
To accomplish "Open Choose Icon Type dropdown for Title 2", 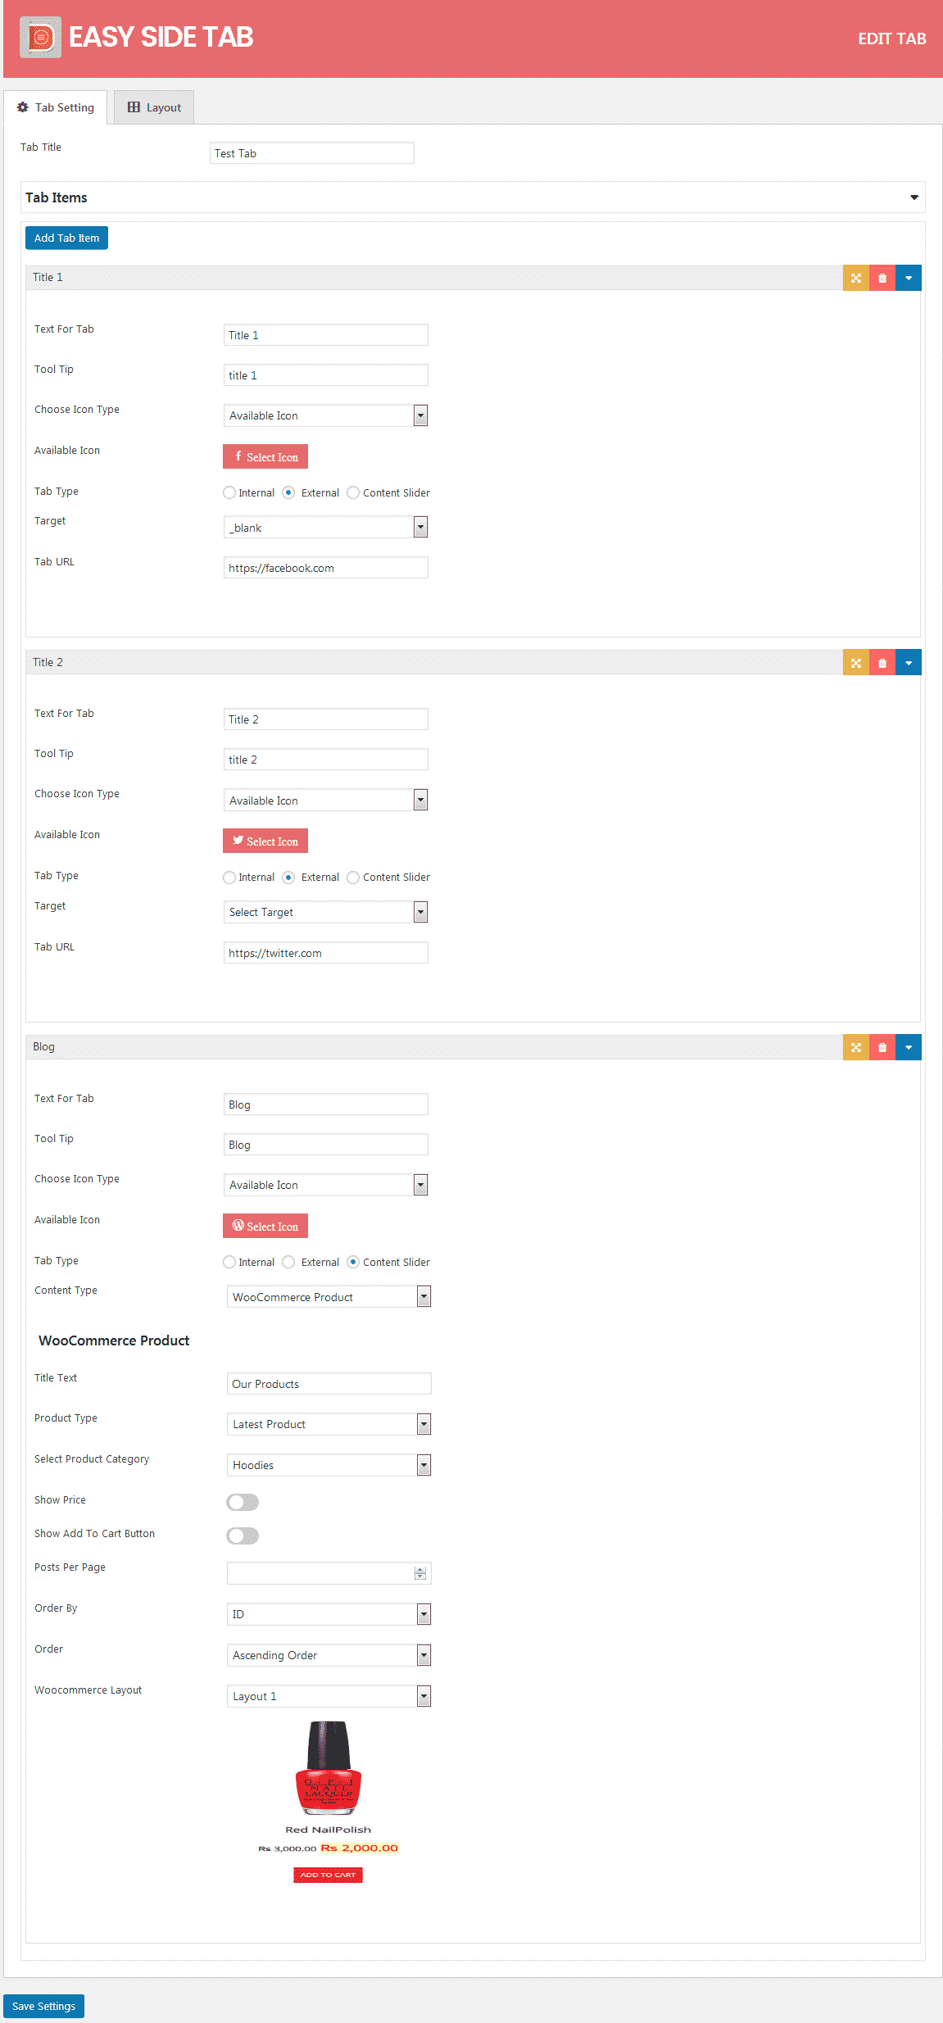I will pyautogui.click(x=325, y=800).
